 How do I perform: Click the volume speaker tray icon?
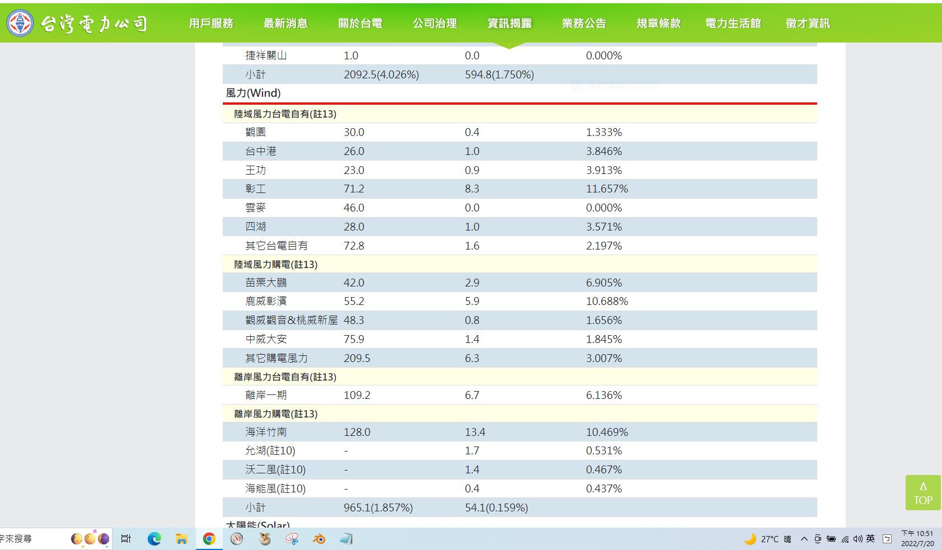pos(857,539)
